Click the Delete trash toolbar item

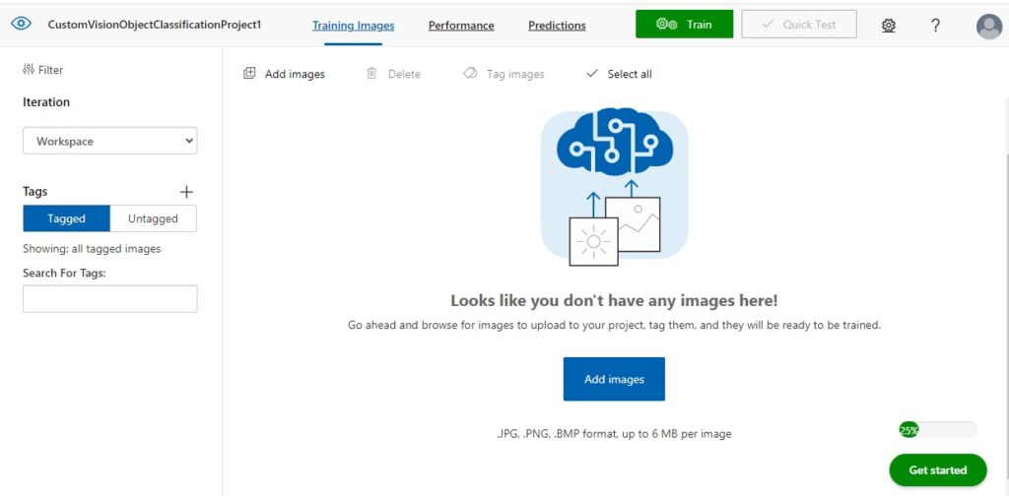(x=393, y=74)
